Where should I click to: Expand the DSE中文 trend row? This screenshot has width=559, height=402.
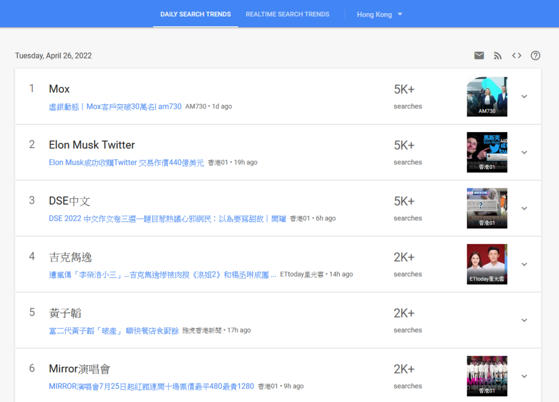(524, 208)
